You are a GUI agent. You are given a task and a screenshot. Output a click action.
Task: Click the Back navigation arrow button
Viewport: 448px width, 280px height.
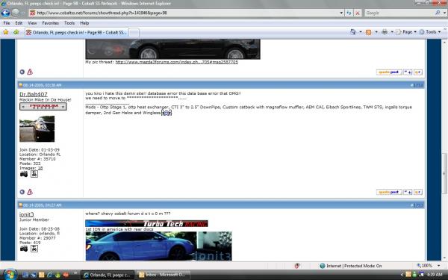click(5, 13)
